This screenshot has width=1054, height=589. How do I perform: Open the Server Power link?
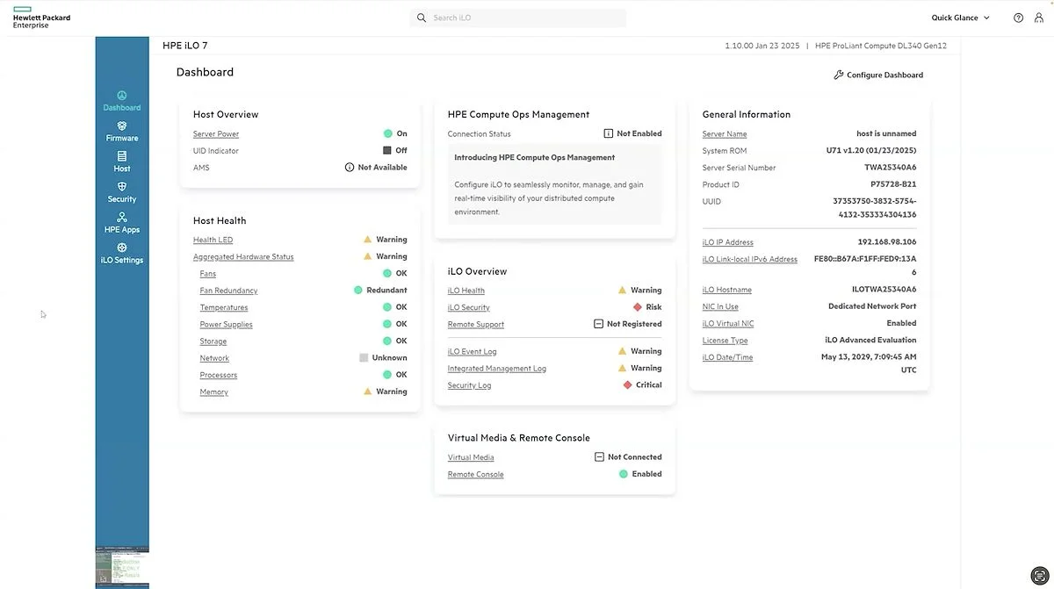[216, 134]
